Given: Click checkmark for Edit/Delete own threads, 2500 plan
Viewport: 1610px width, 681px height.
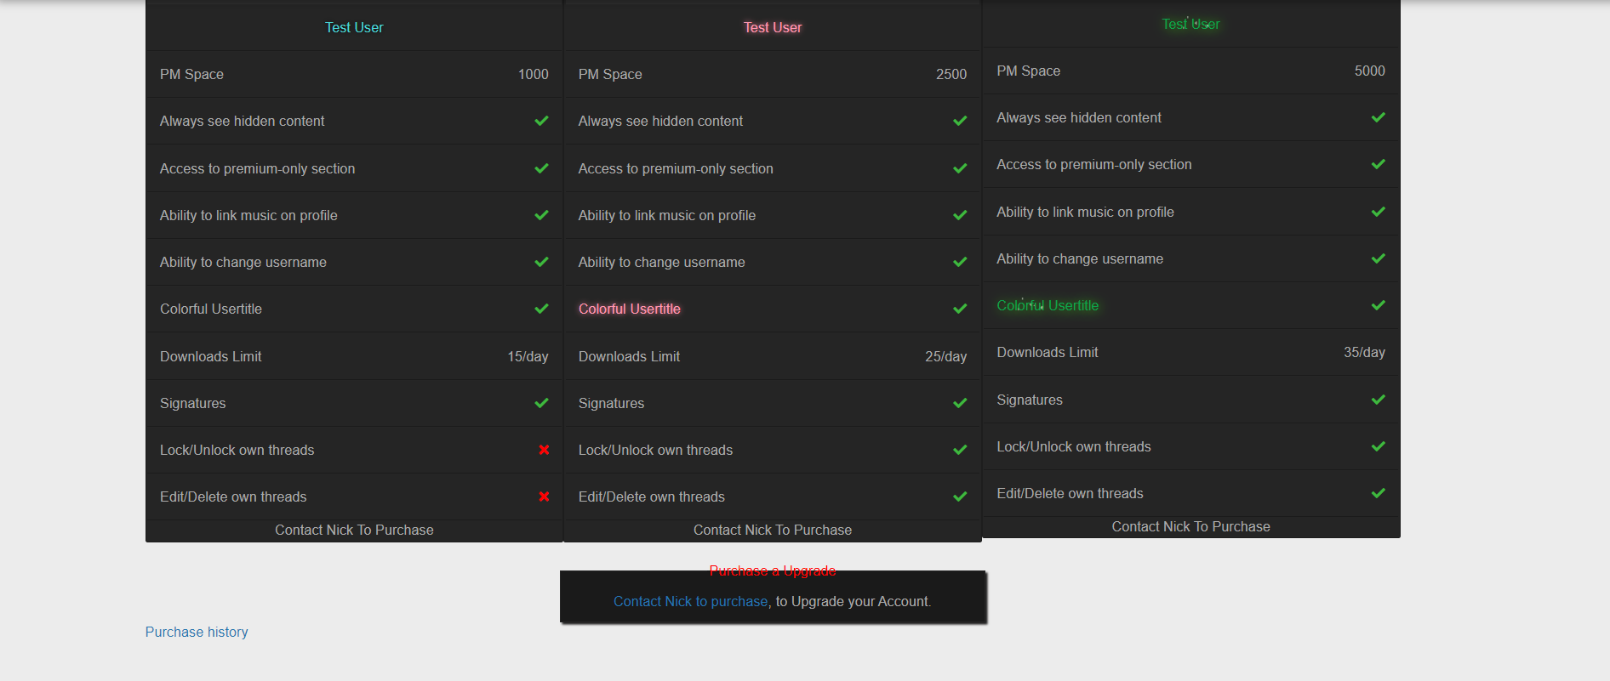Looking at the screenshot, I should click(x=960, y=497).
